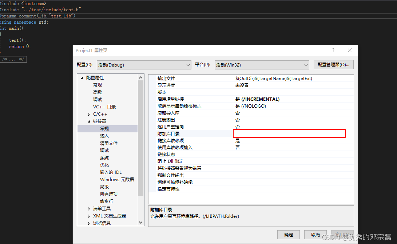This screenshot has width=397, height=244.
Task: Click the 逐用户重定向 property row
Action: point(251,127)
